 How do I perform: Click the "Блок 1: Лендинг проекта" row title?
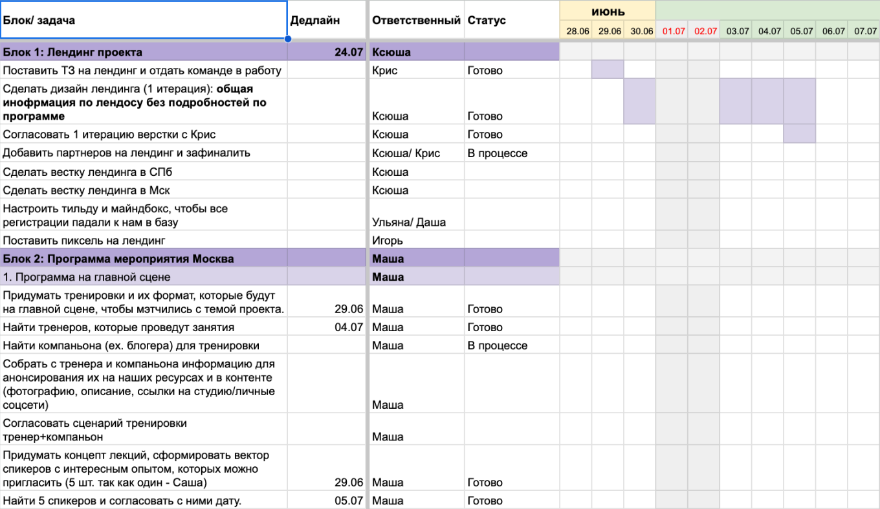[x=144, y=52]
